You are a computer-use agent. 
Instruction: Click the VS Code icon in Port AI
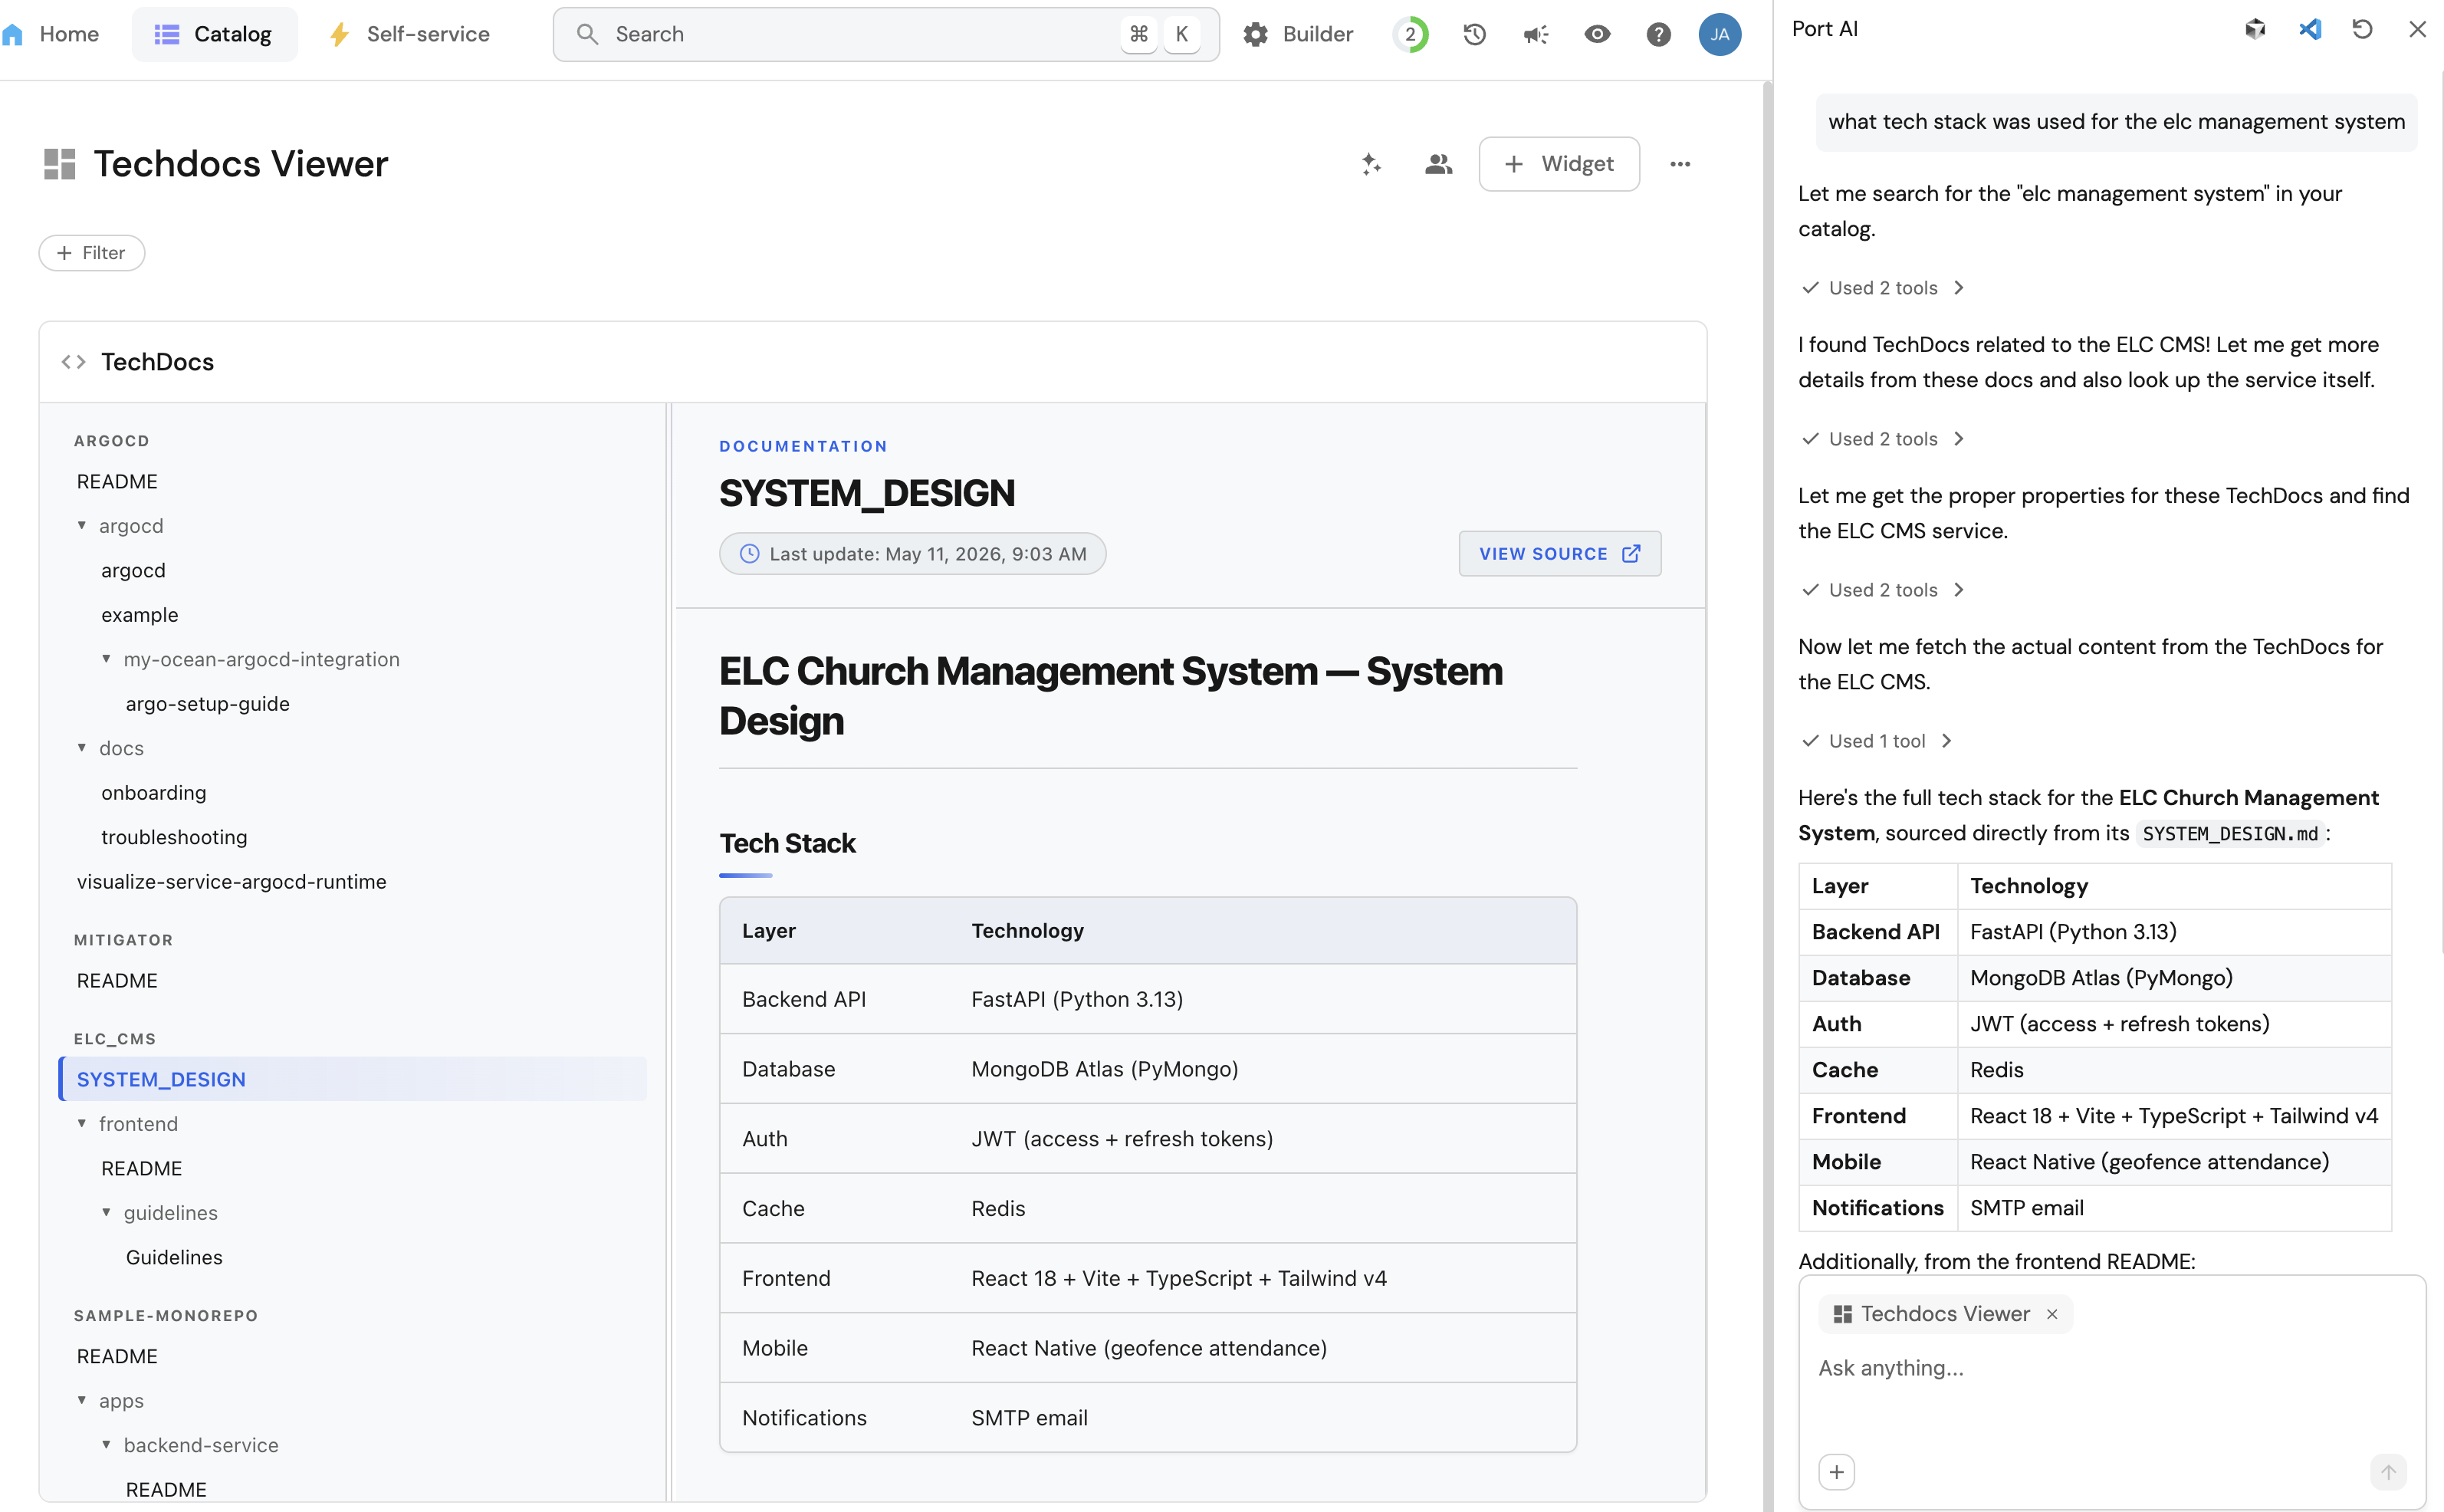click(x=2310, y=29)
